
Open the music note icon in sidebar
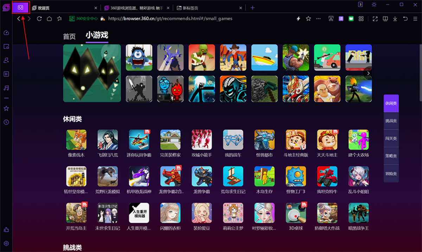click(6, 88)
